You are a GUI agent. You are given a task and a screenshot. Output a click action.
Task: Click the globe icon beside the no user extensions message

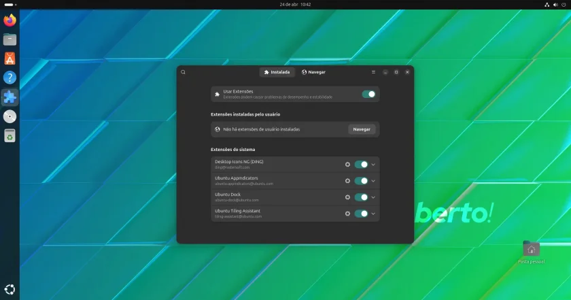(218, 129)
